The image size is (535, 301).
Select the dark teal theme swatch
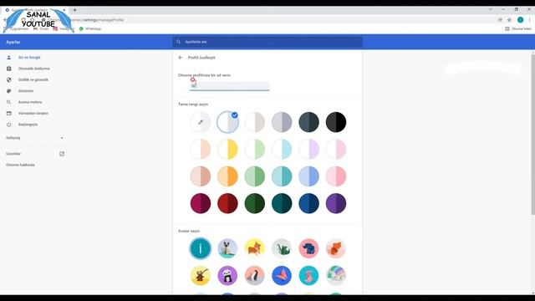point(282,203)
